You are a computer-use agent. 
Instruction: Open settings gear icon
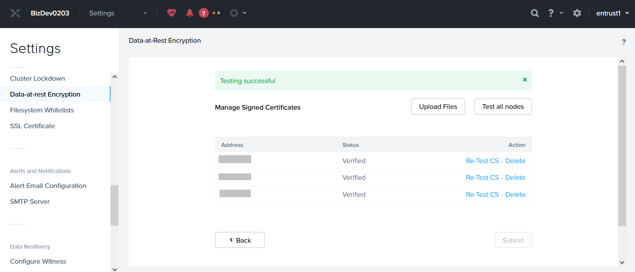[x=577, y=13]
